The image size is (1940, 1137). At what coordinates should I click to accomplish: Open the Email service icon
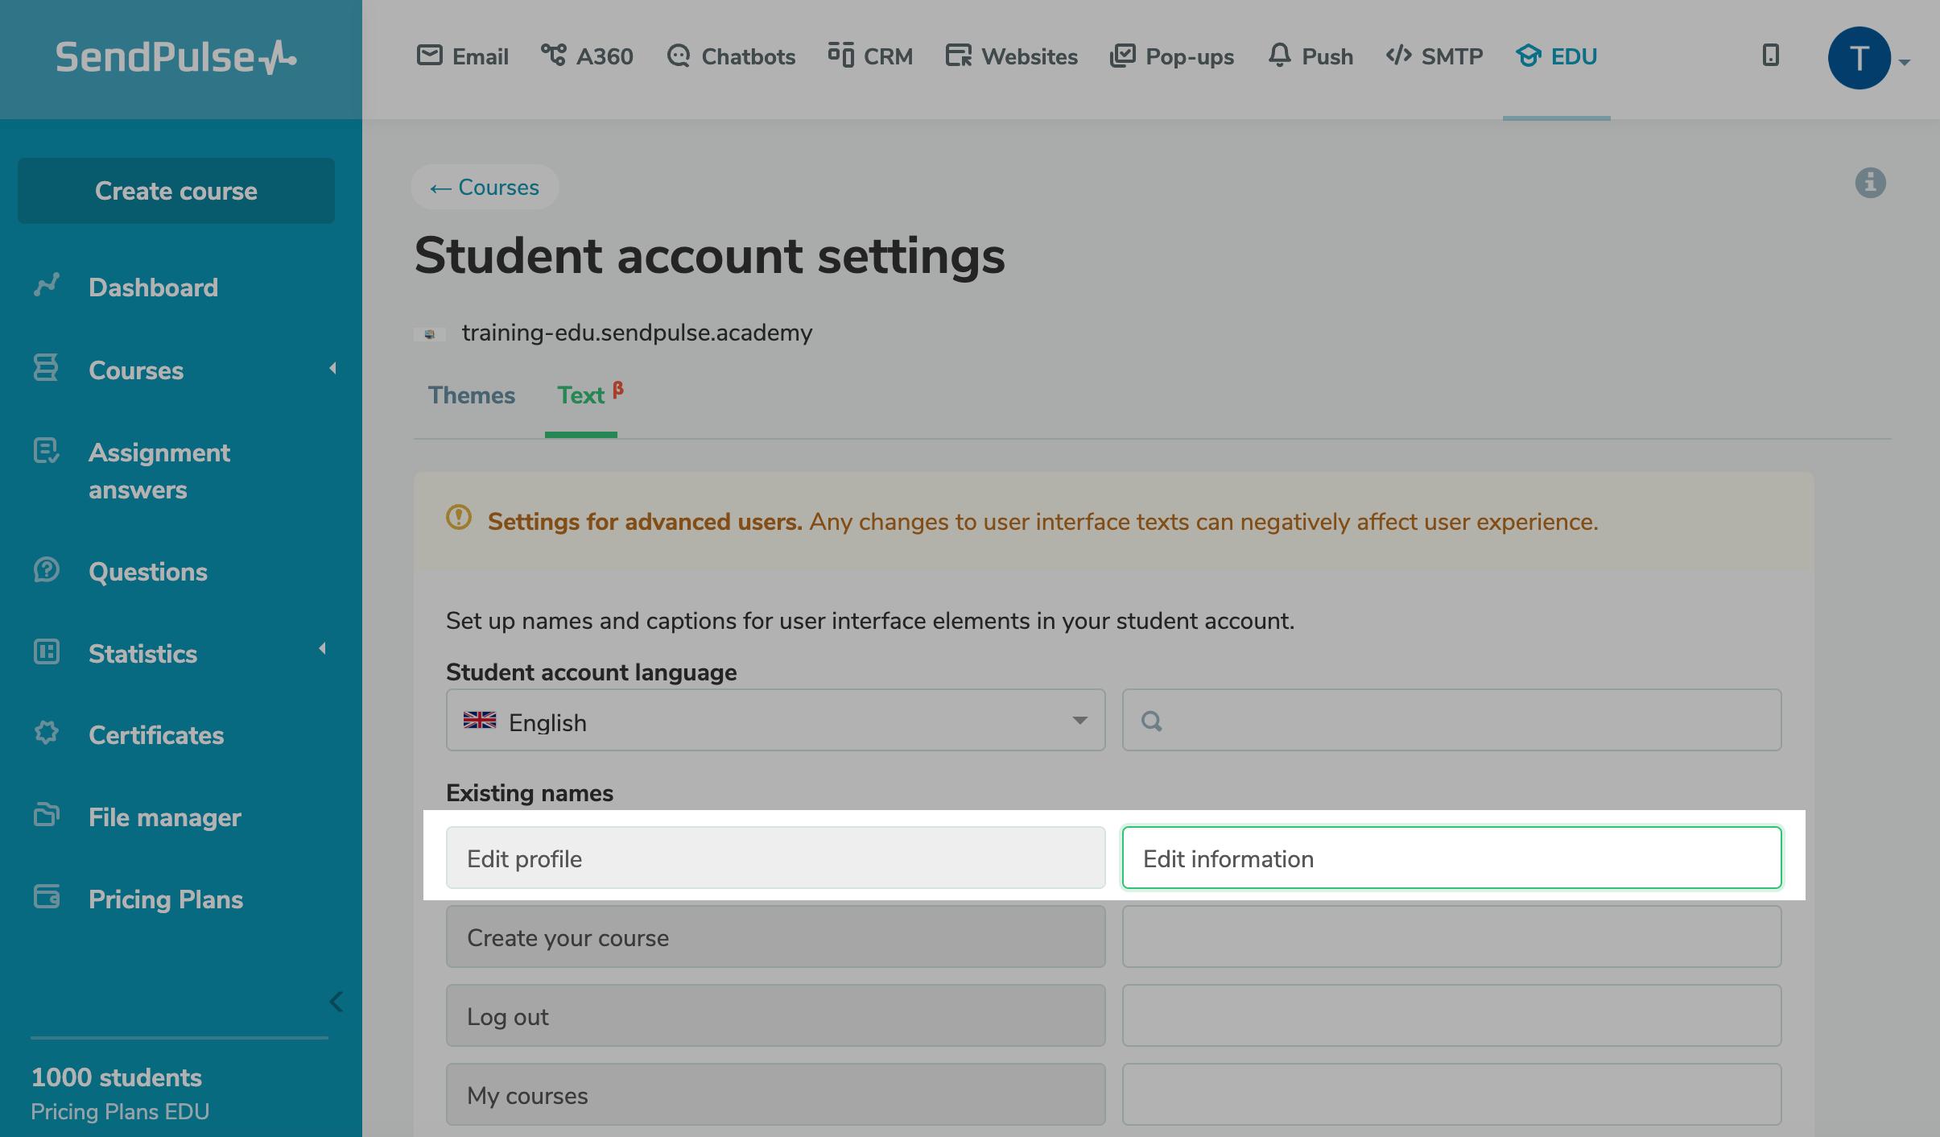430,56
